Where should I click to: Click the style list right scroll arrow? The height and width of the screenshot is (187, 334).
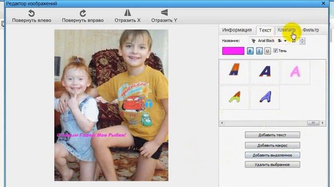click(323, 123)
